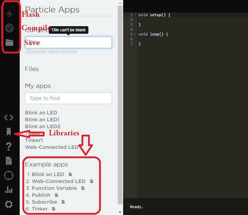Viewport: 248px width, 215px height.
Task: Open the Libraries bookmark icon
Action: click(9, 132)
